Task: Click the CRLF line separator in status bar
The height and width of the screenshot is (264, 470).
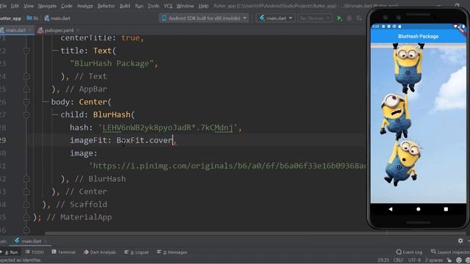Action: click(x=398, y=260)
